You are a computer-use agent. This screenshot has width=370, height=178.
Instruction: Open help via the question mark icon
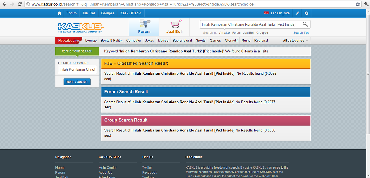click(306, 13)
